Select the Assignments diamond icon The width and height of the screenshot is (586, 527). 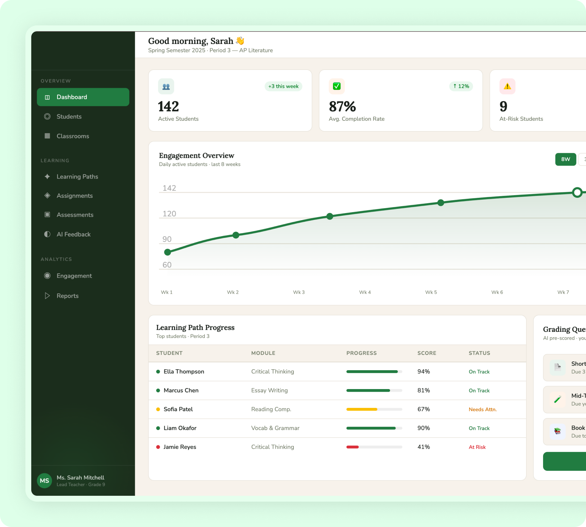pyautogui.click(x=47, y=196)
